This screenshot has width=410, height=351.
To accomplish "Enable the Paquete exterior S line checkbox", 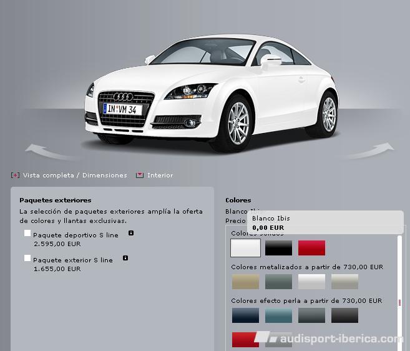I will [27, 258].
